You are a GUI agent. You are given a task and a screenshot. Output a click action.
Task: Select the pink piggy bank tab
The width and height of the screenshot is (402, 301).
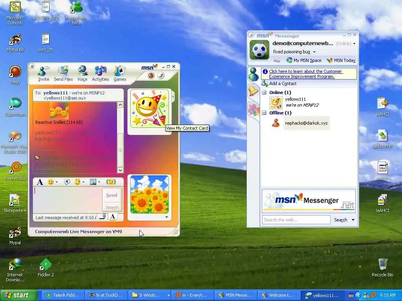click(x=253, y=109)
